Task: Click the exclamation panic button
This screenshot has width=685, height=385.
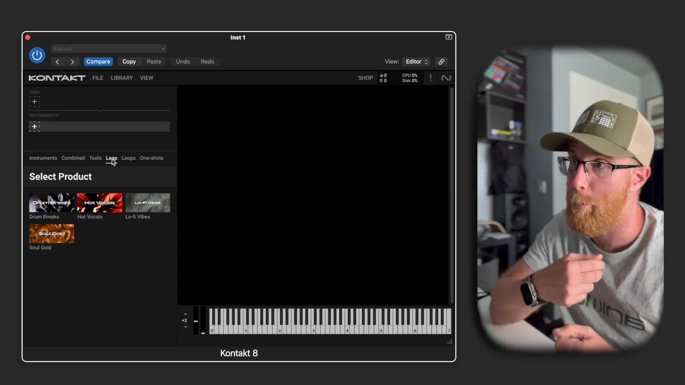Action: pos(431,78)
